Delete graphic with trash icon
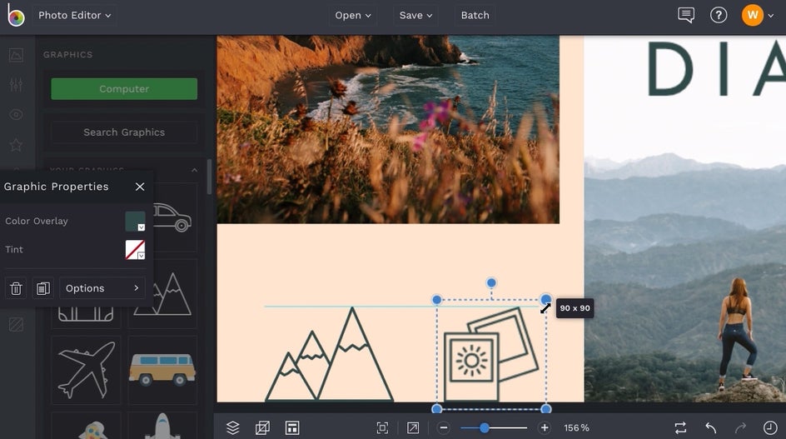The height and width of the screenshot is (439, 786). coord(16,288)
